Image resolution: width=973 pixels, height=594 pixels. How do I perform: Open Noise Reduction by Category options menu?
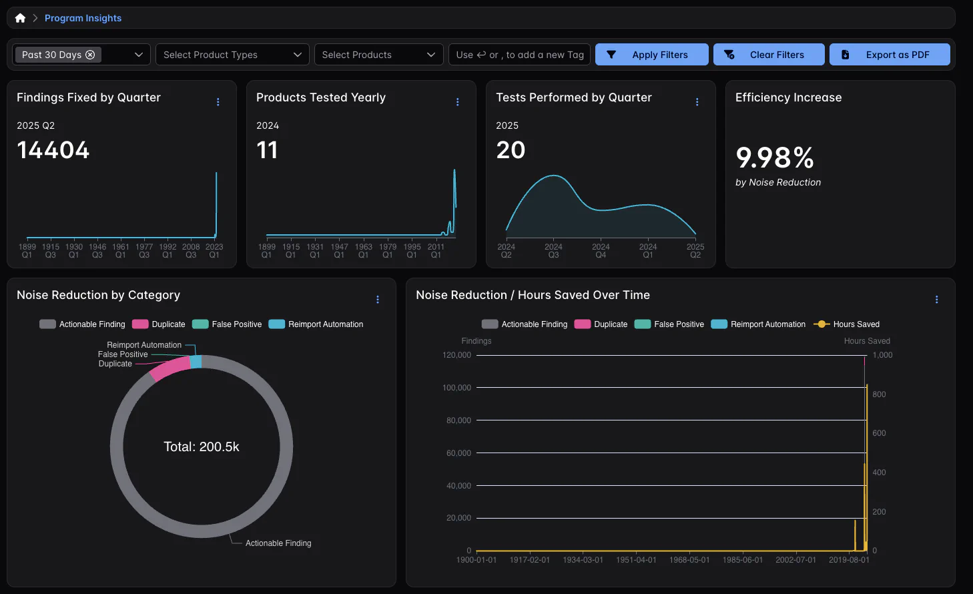click(x=378, y=300)
